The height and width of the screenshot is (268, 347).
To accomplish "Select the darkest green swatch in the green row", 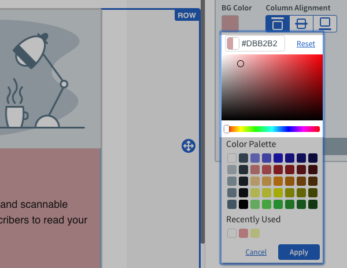I will coord(313,204).
